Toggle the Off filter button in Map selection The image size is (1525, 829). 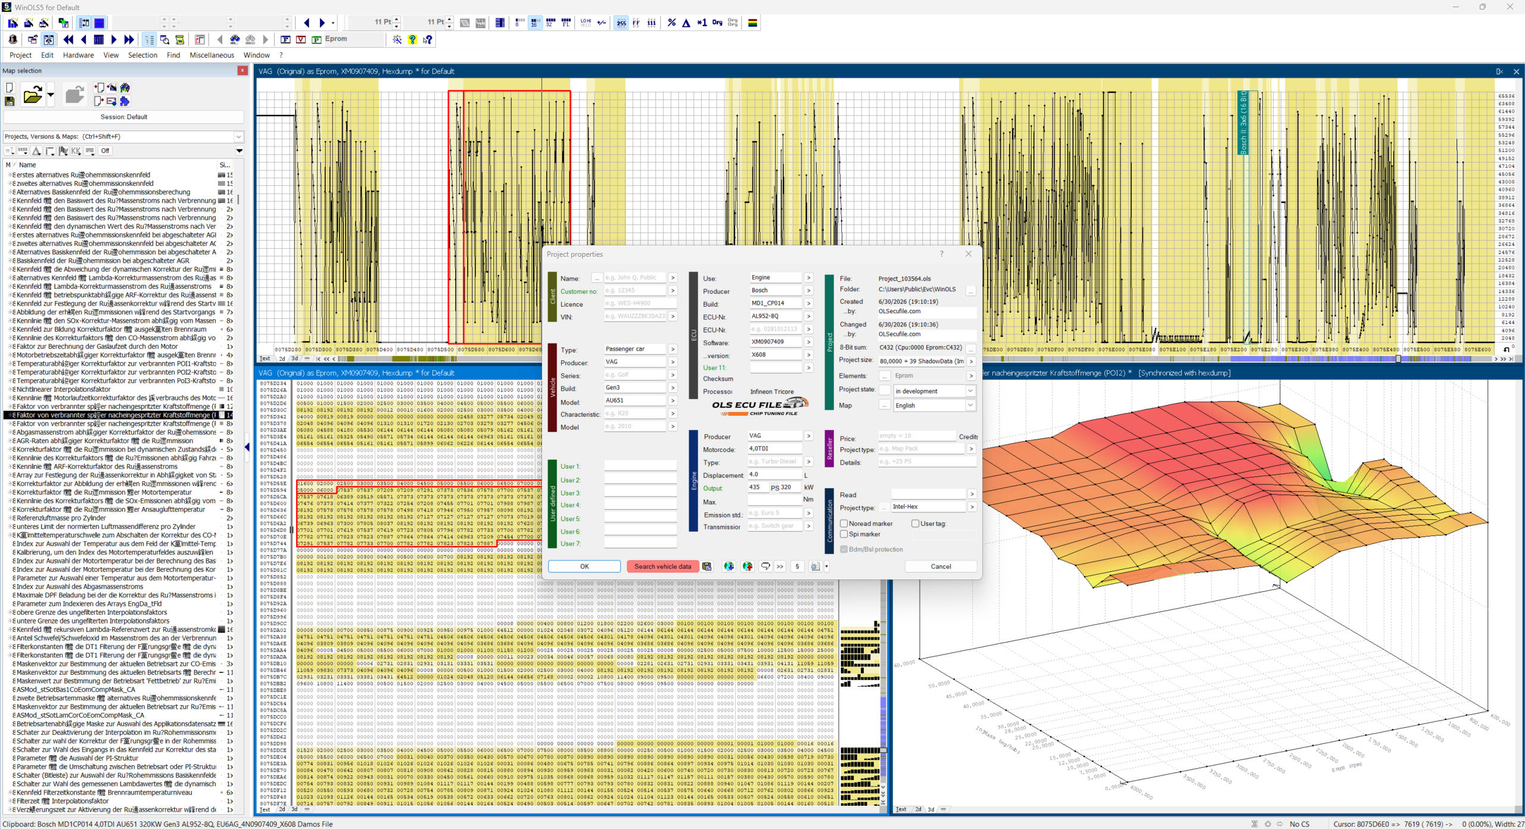(105, 151)
